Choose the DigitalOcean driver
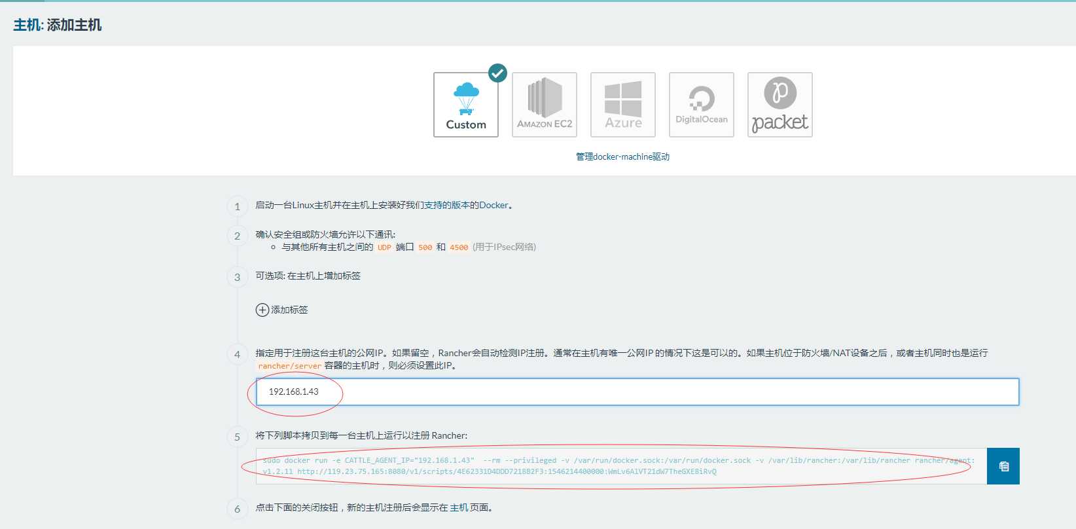1076x529 pixels. [x=702, y=105]
